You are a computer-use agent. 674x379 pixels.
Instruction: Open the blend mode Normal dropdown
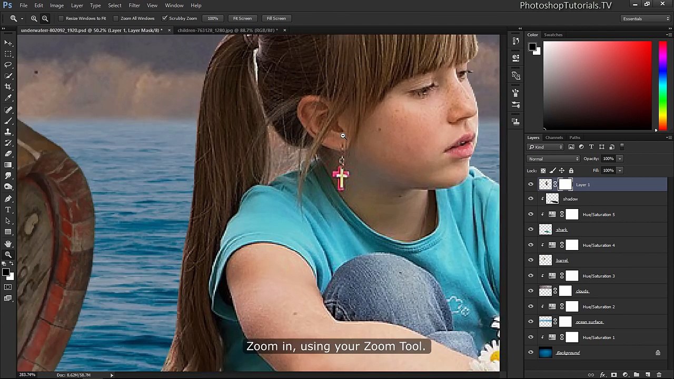tap(553, 159)
